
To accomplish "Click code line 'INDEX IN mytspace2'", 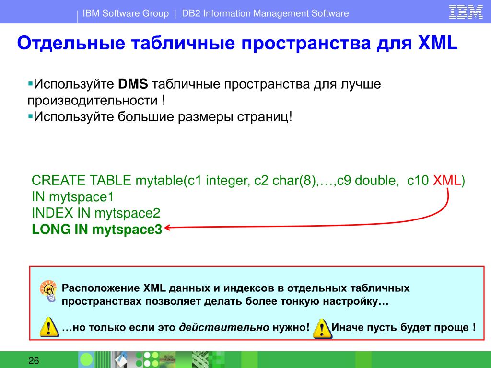I will click(96, 213).
